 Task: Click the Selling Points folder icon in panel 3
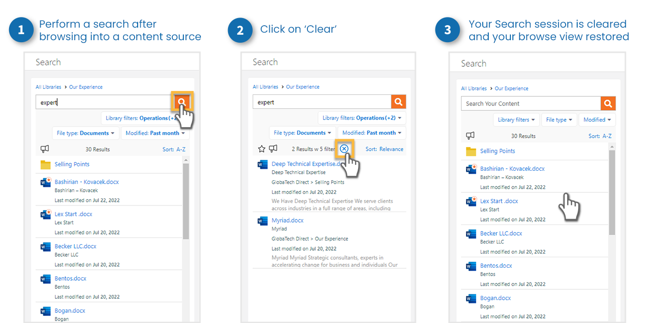point(471,151)
